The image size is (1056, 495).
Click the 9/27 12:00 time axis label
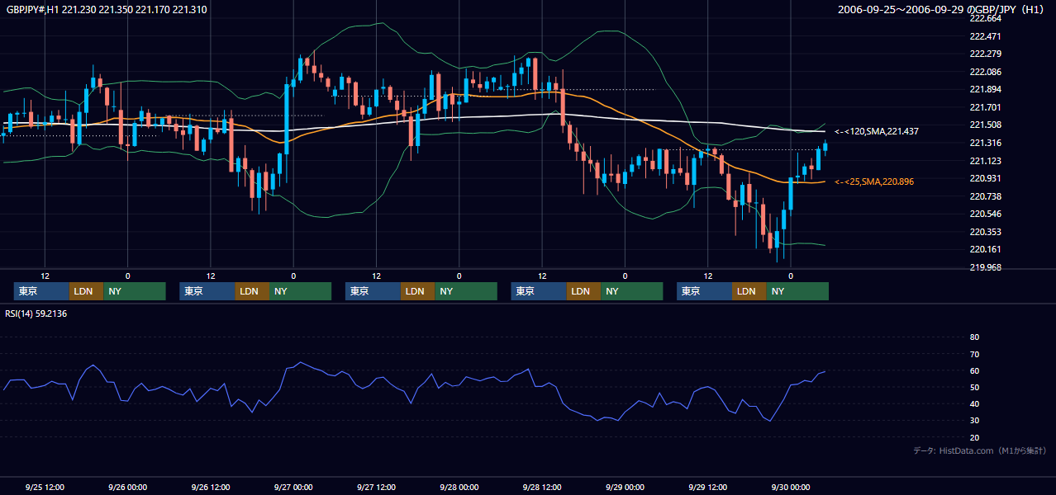[376, 487]
